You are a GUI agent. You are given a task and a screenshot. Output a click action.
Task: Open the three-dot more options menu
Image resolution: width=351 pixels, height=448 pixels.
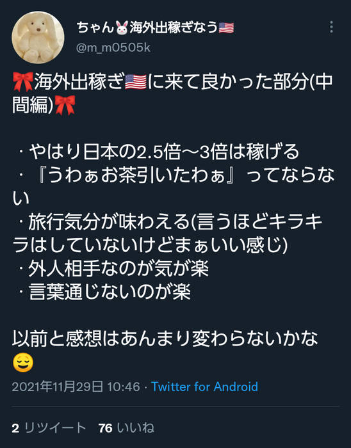tap(331, 27)
